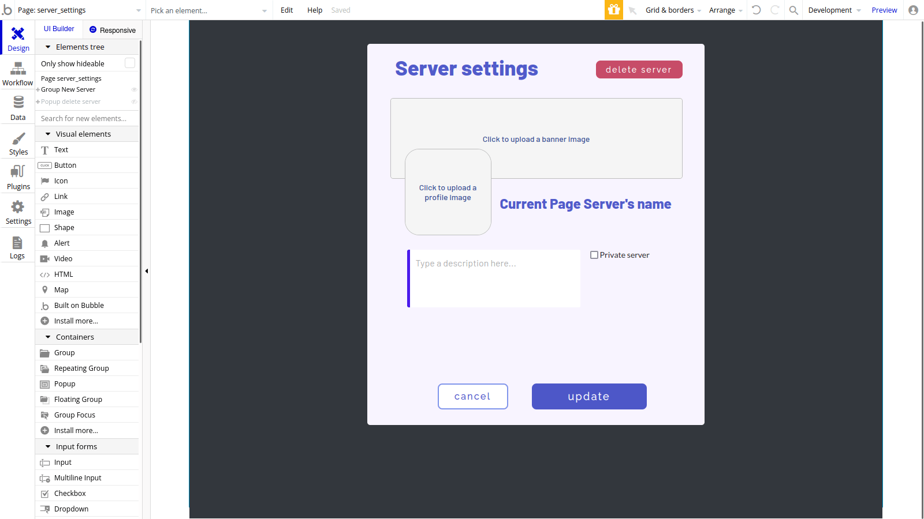Open the Grid & borders dropdown
The image size is (924, 519).
pyautogui.click(x=670, y=10)
